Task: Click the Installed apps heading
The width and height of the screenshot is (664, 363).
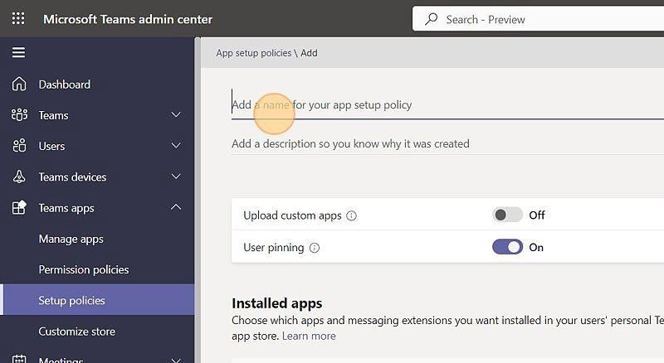Action: [277, 303]
